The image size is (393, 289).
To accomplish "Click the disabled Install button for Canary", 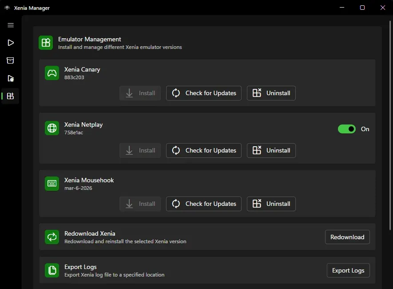I will click(x=140, y=93).
